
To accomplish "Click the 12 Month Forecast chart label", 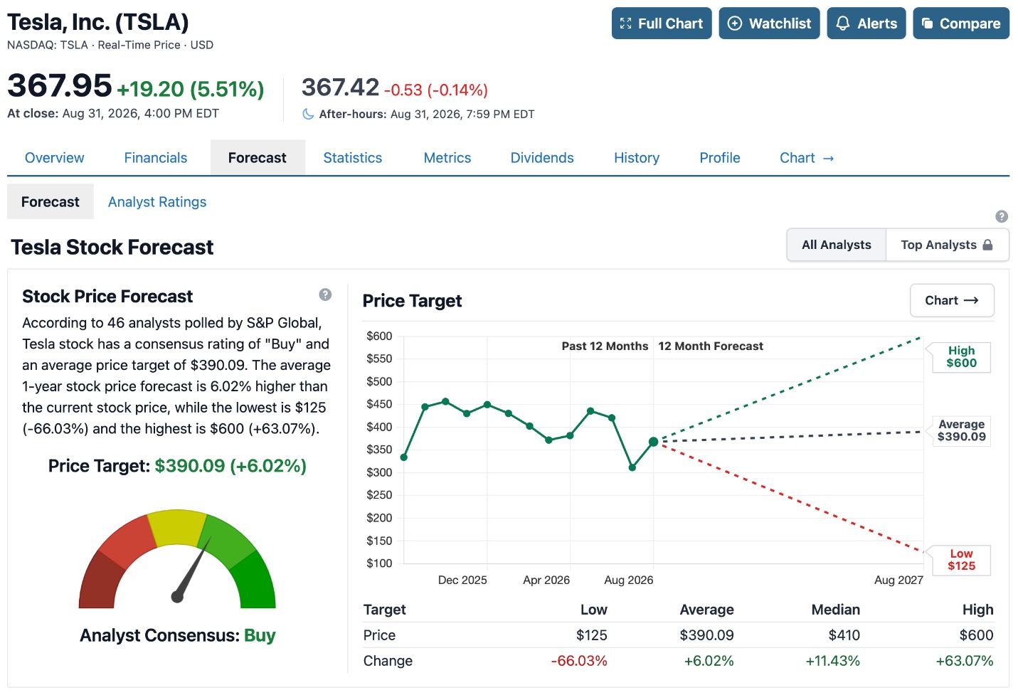I will pyautogui.click(x=711, y=346).
